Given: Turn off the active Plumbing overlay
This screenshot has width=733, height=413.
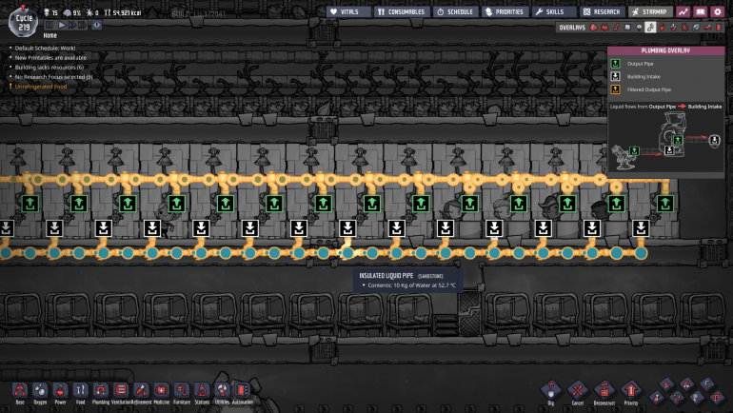Looking at the screenshot, I should click(650, 28).
